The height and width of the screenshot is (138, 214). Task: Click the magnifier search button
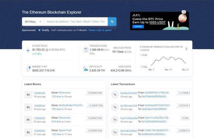click(x=112, y=22)
